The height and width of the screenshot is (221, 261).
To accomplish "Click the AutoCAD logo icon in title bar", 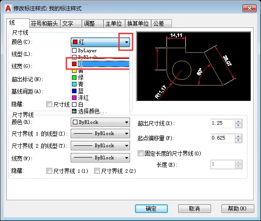I will (x=8, y=9).
